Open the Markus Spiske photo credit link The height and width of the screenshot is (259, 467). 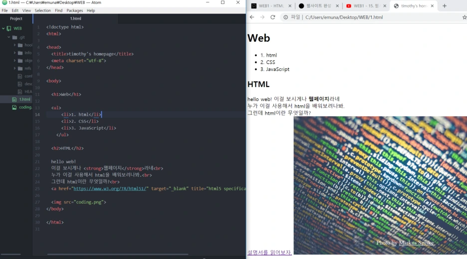coord(416,243)
